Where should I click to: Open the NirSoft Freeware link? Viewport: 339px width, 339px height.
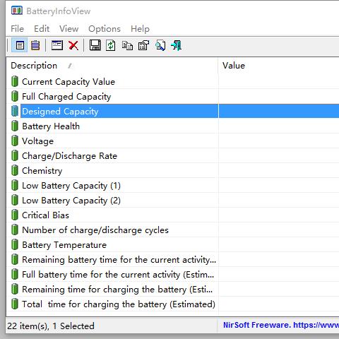pyautogui.click(x=281, y=325)
